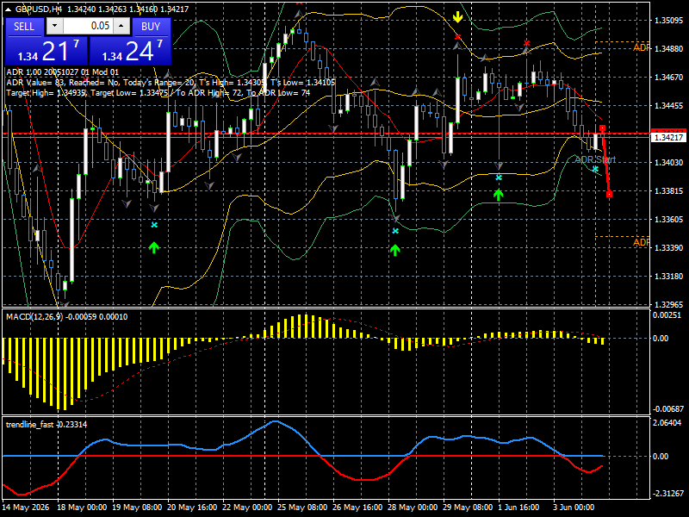Click price scale label 1.34455
This screenshot has height=517, width=689.
point(668,105)
